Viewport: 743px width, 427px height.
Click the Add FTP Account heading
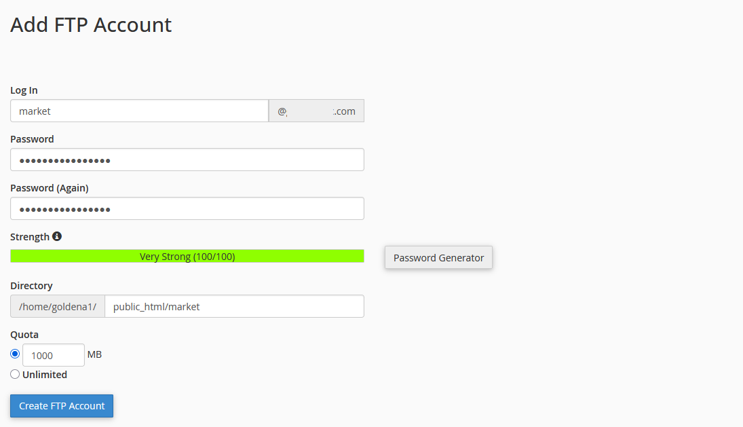click(91, 25)
